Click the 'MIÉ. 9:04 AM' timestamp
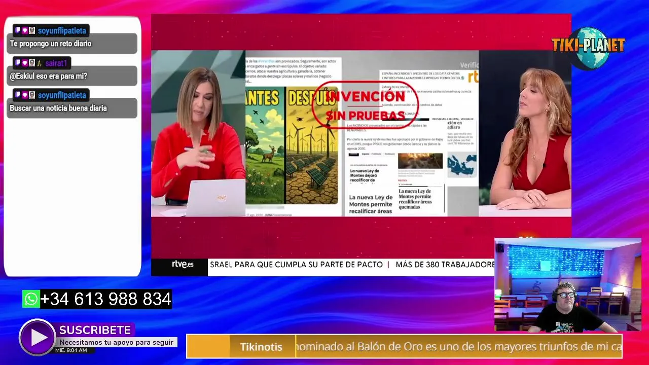Viewport: 649px width, 365px height. [x=71, y=350]
